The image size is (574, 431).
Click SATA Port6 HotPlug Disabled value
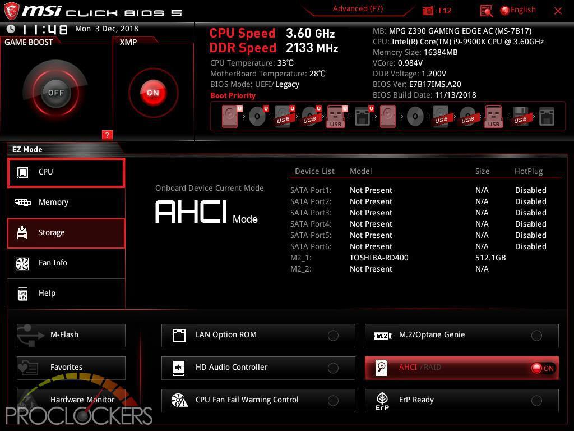tap(531, 247)
